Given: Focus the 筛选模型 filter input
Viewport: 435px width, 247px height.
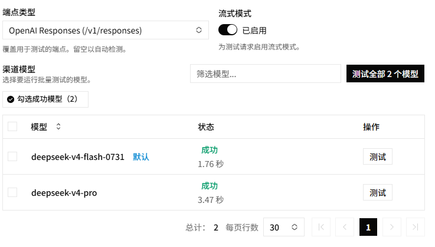Looking at the screenshot, I should click(x=266, y=74).
